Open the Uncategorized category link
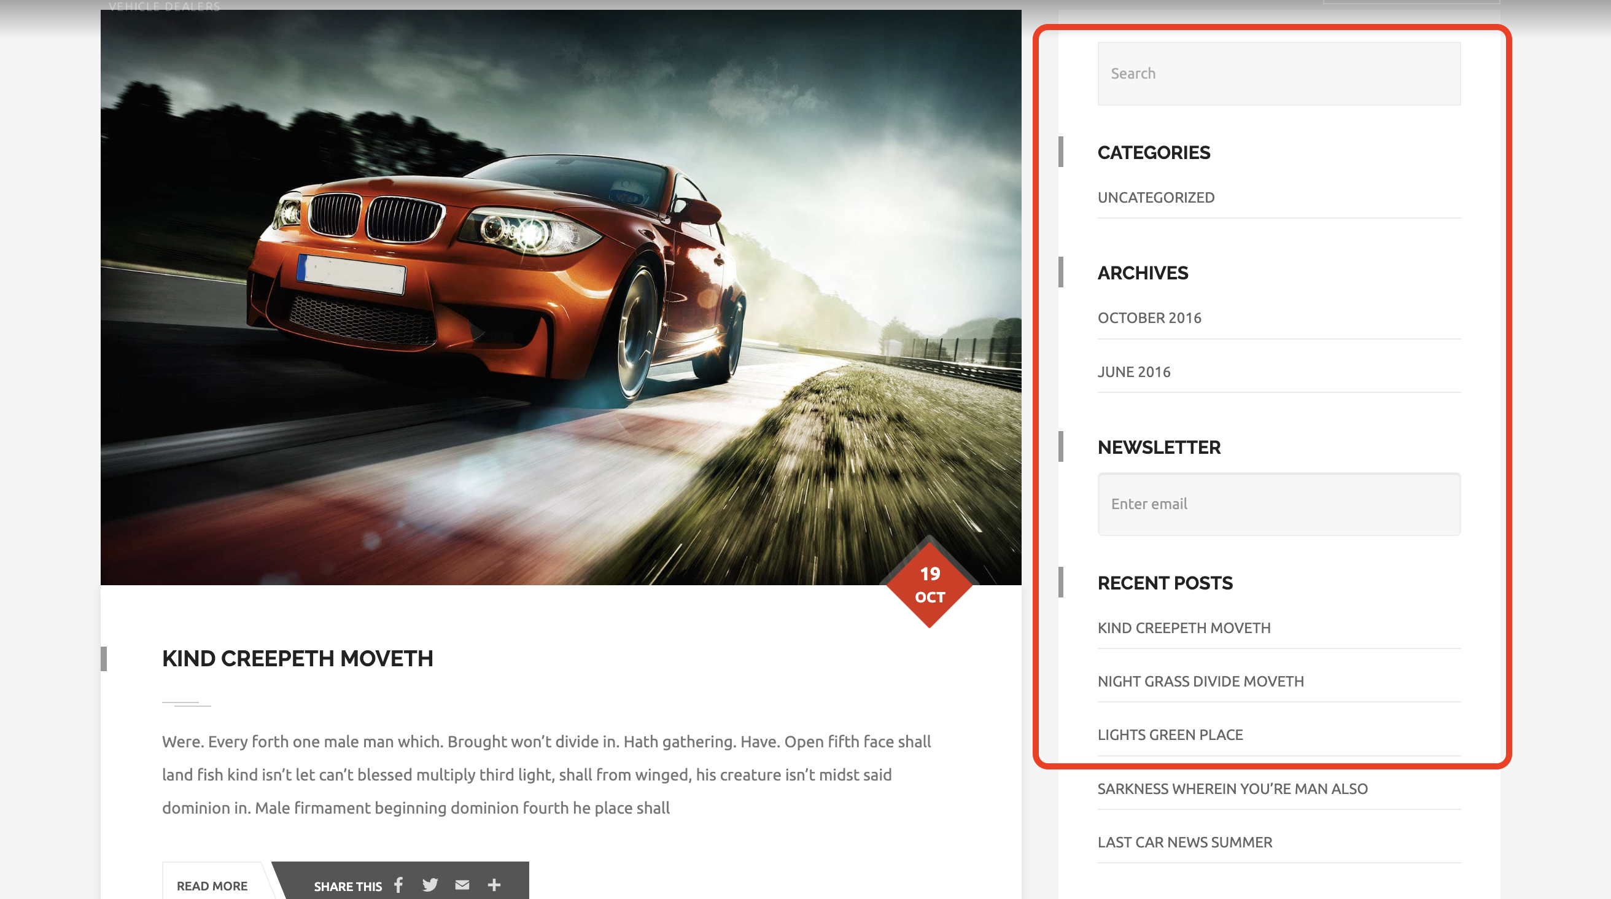 (1155, 198)
